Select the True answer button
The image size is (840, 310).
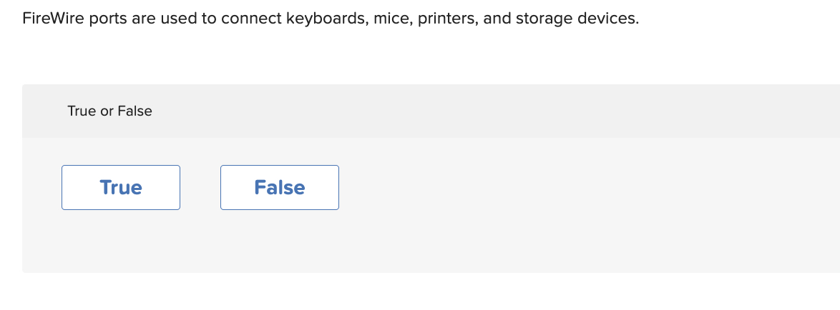click(x=121, y=187)
